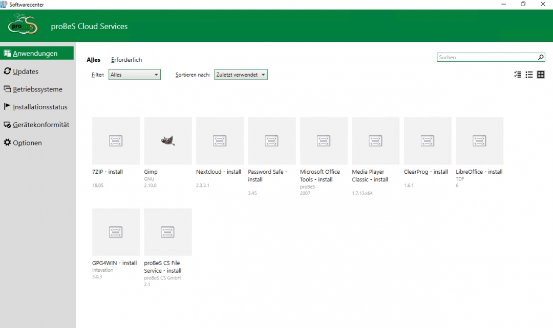This screenshot has height=328, width=553.
Task: Click Media Player Classic - install label
Action: (370, 176)
